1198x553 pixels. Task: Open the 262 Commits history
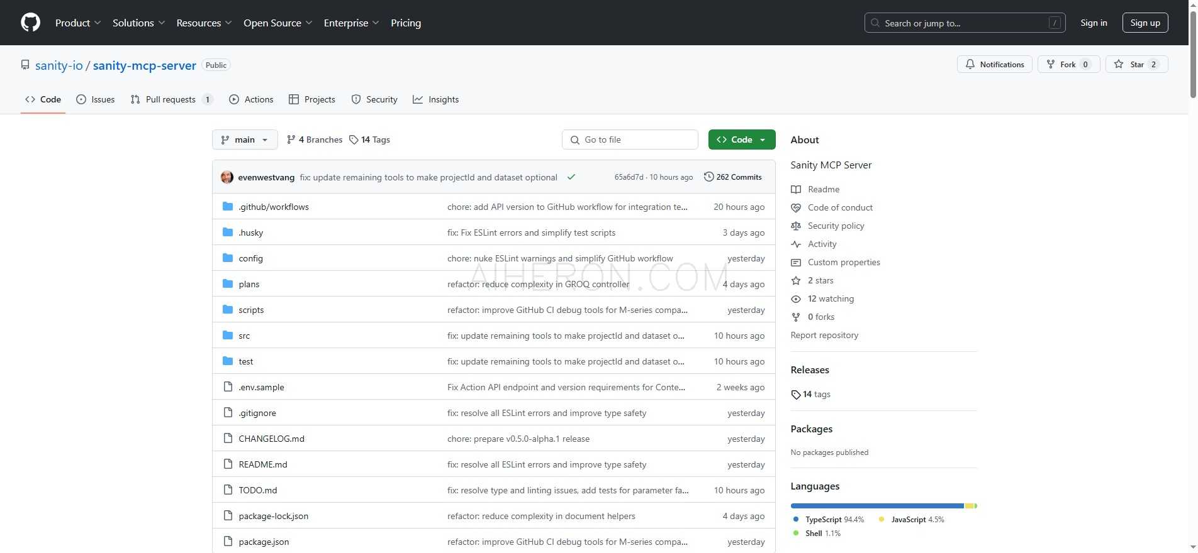[x=732, y=177]
